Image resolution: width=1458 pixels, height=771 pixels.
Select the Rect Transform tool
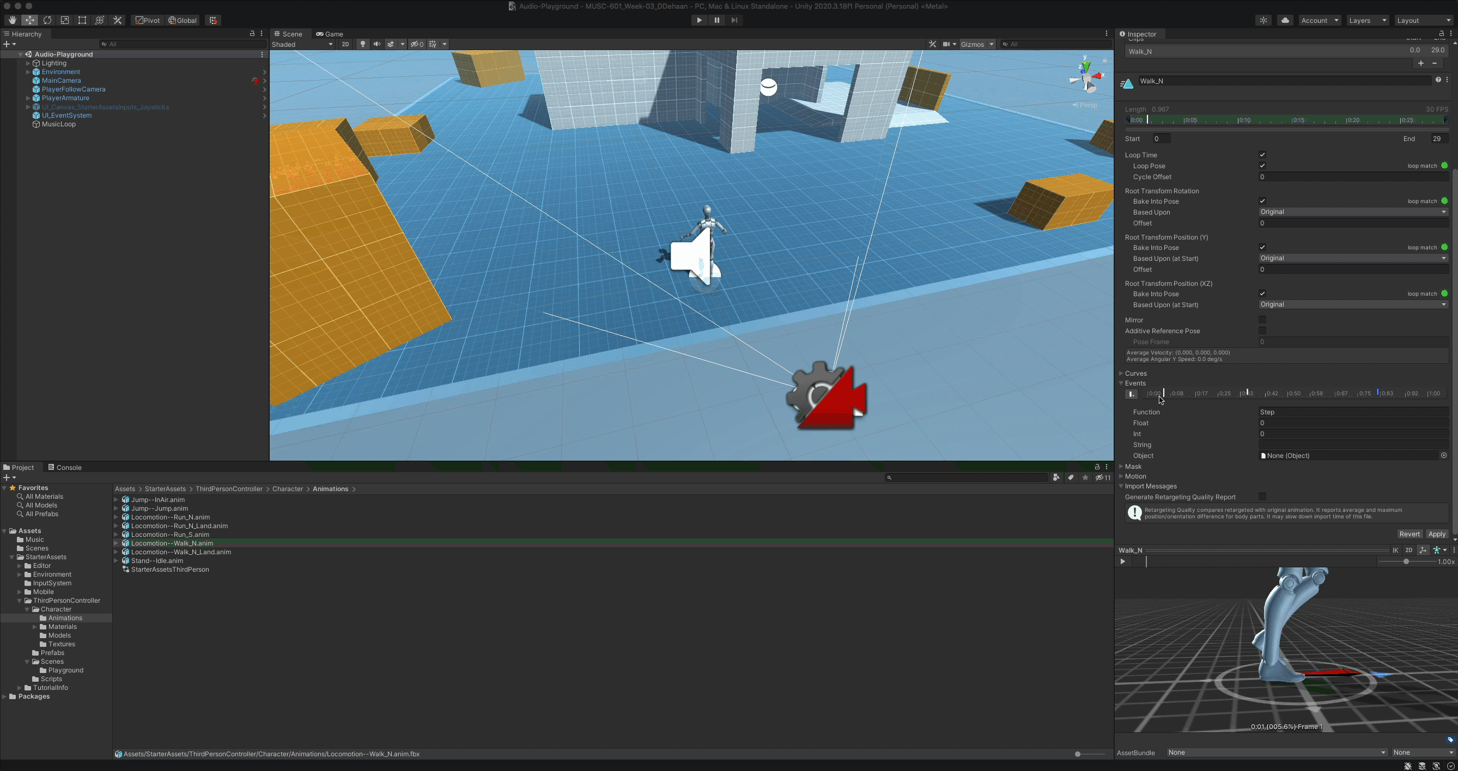(x=82, y=20)
